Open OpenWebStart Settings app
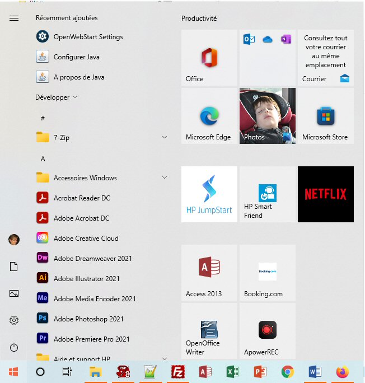Screen dimensions: 365x383 [x=88, y=37]
